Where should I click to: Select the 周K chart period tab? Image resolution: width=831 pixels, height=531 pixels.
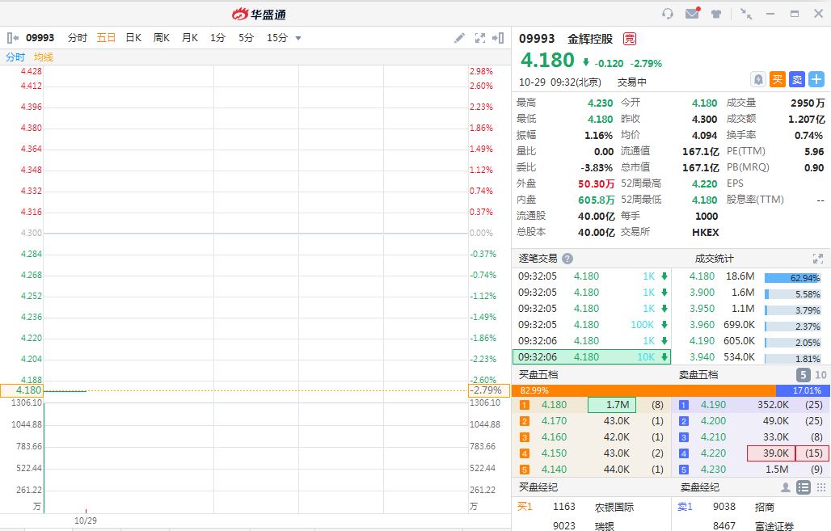coord(162,38)
